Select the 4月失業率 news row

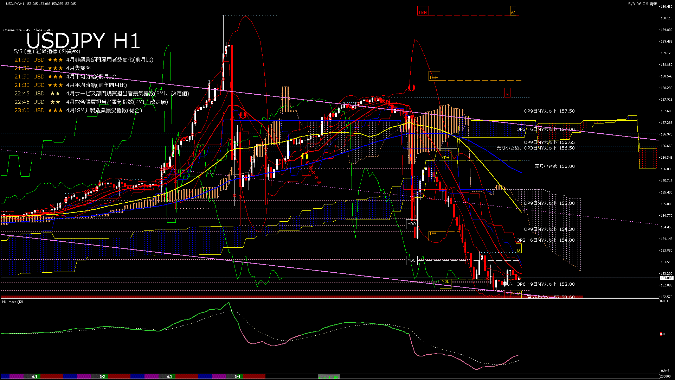(53, 68)
